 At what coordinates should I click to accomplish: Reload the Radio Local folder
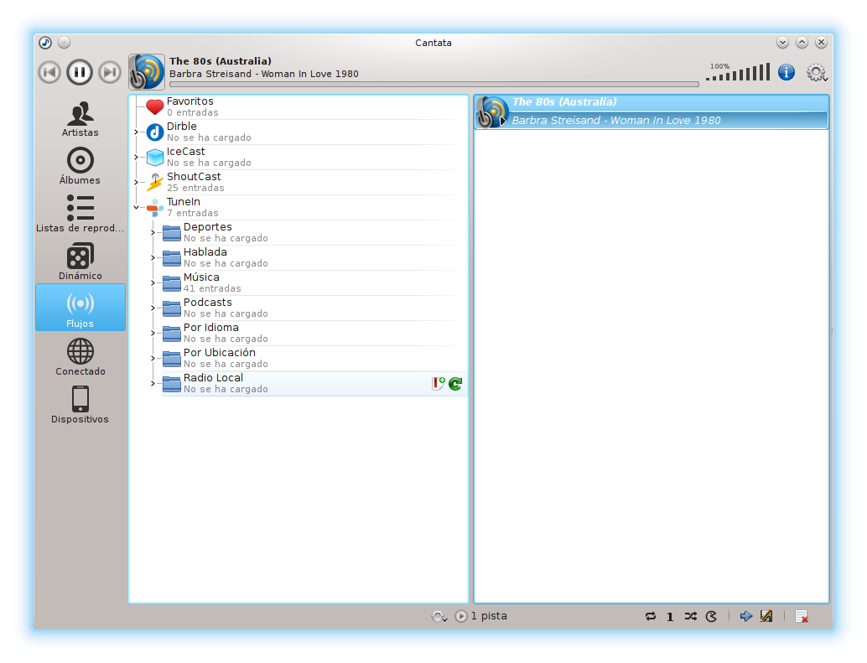tap(455, 383)
